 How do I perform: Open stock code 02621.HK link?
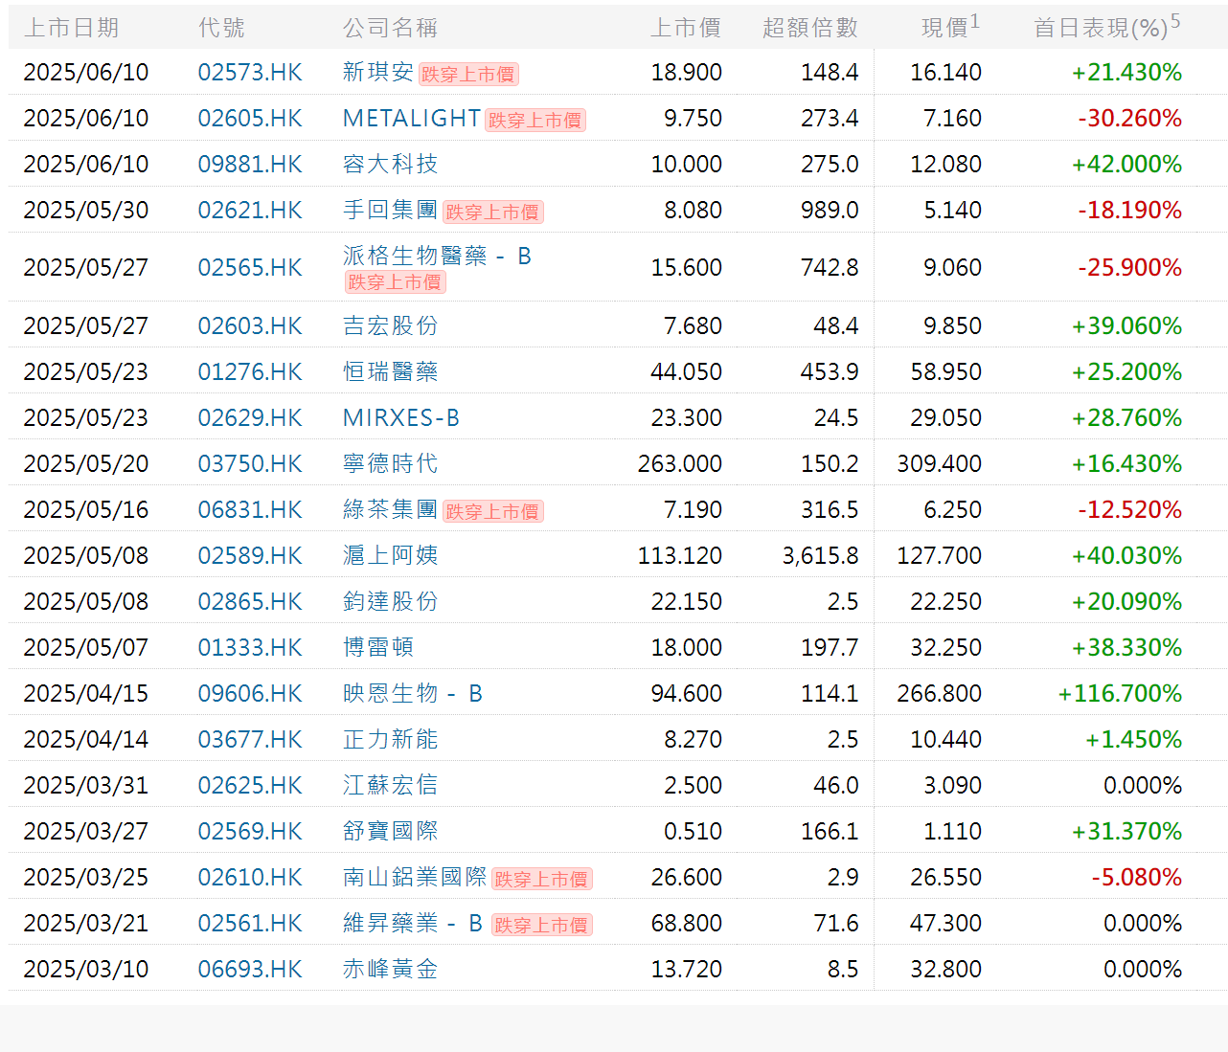point(250,211)
